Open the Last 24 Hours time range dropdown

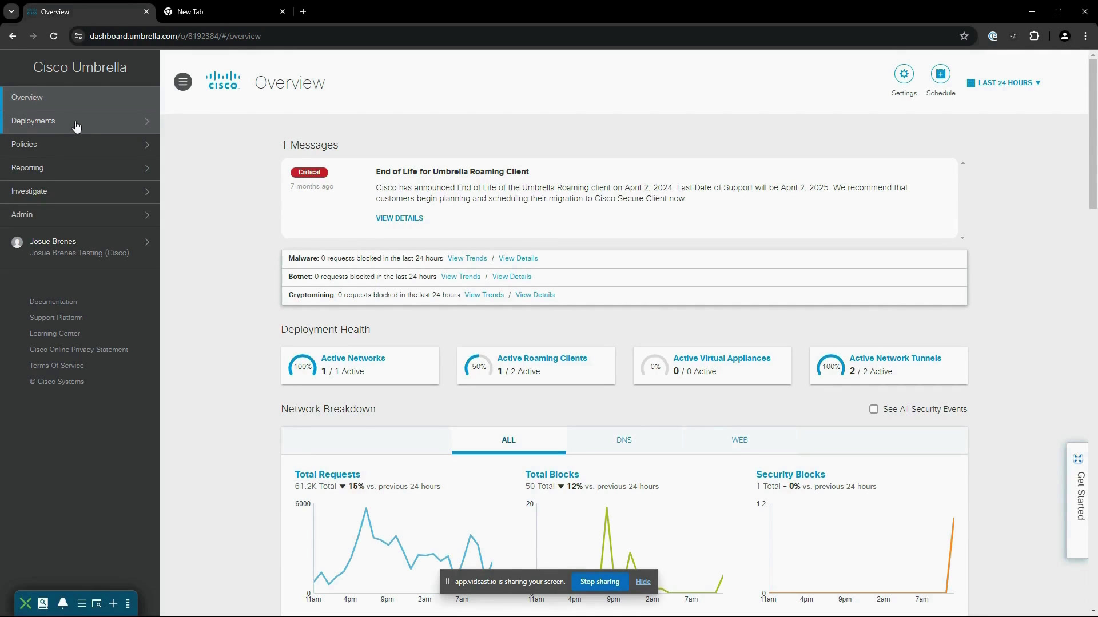coord(1004,83)
